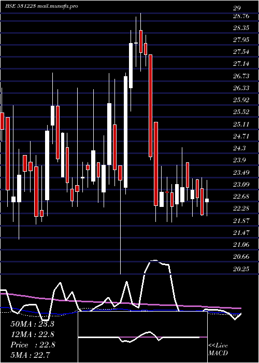Click the 25.52 price axis label
Image resolution: width=259 pixels, height=363 pixels.
pyautogui.click(x=241, y=112)
